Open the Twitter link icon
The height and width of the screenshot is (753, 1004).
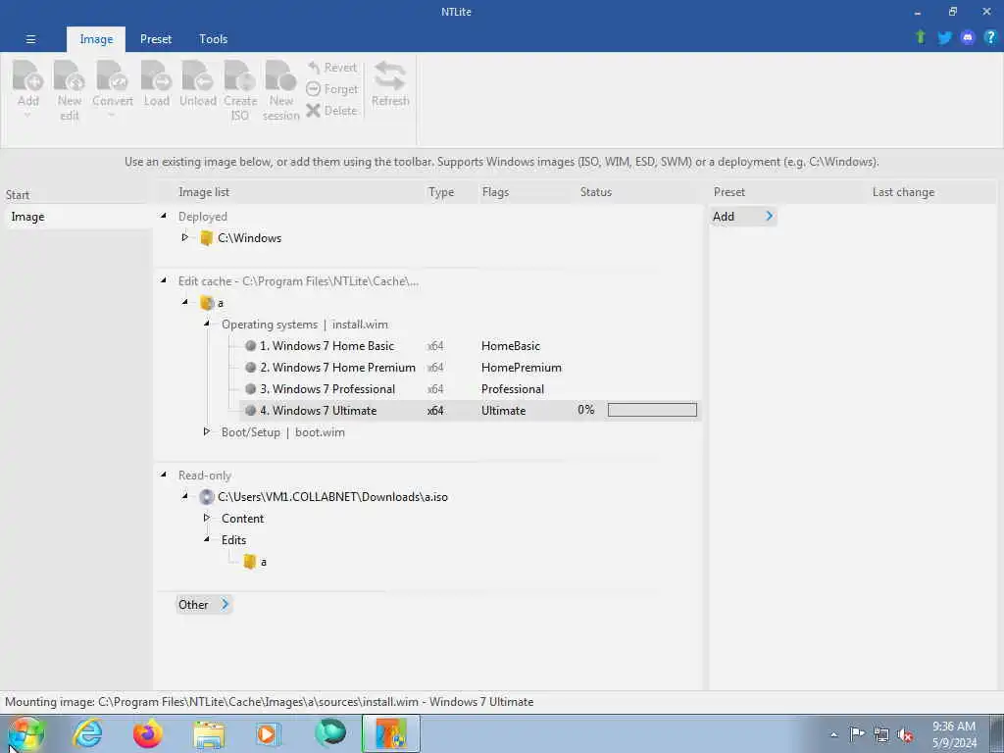(x=944, y=38)
